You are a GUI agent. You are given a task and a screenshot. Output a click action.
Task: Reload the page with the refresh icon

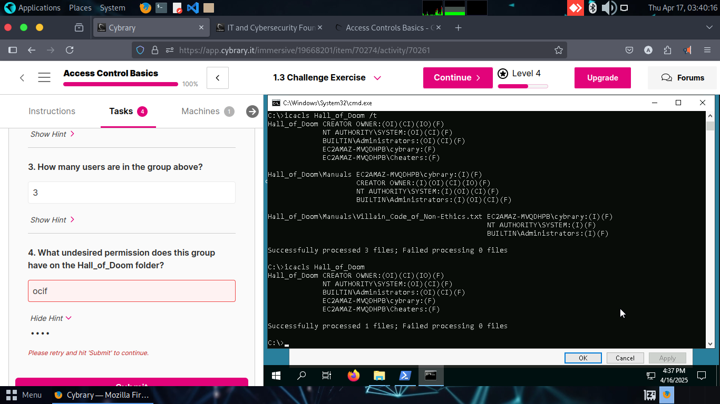click(70, 50)
